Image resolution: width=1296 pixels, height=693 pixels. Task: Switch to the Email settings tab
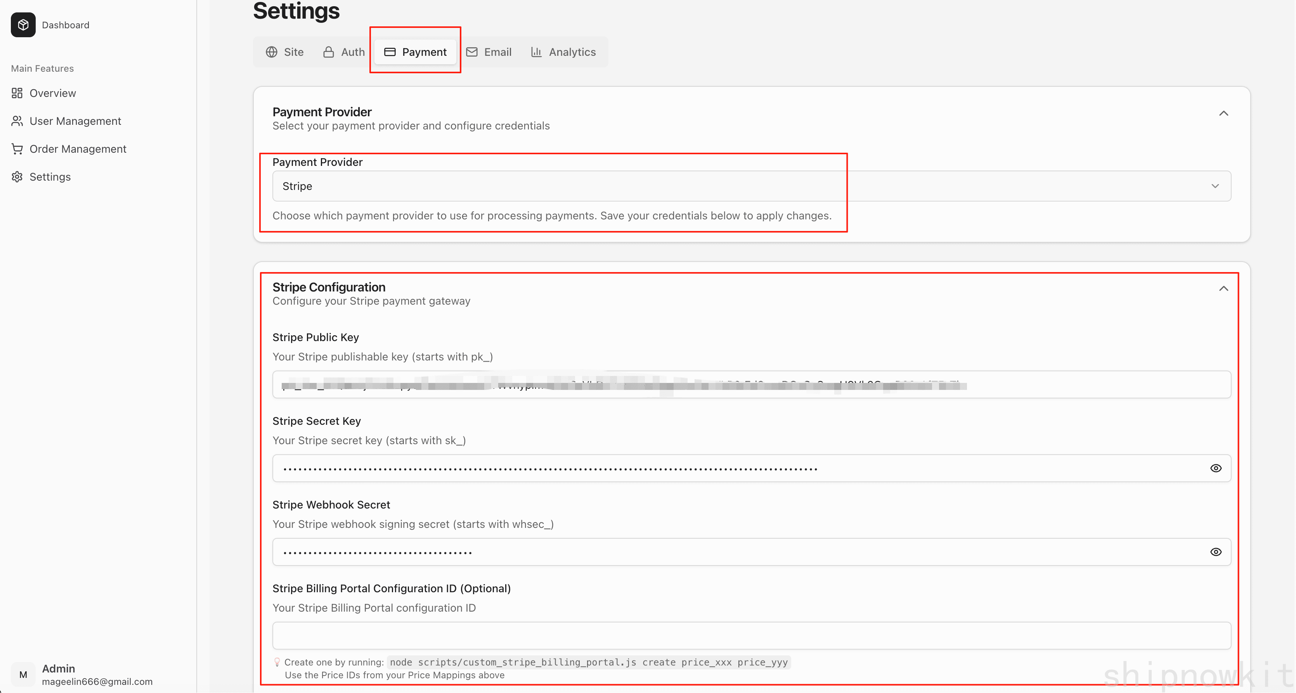[x=489, y=52]
